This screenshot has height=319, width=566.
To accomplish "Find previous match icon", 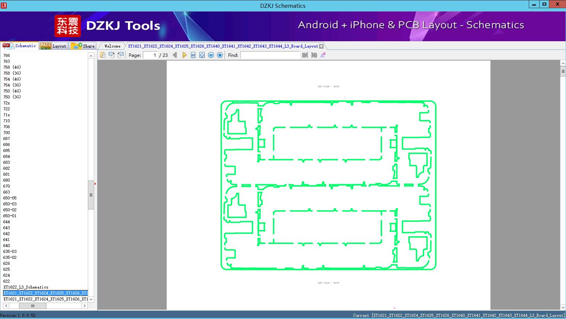I will click(305, 55).
